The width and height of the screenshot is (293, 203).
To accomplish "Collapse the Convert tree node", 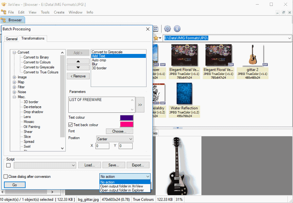I will [x=14, y=53].
